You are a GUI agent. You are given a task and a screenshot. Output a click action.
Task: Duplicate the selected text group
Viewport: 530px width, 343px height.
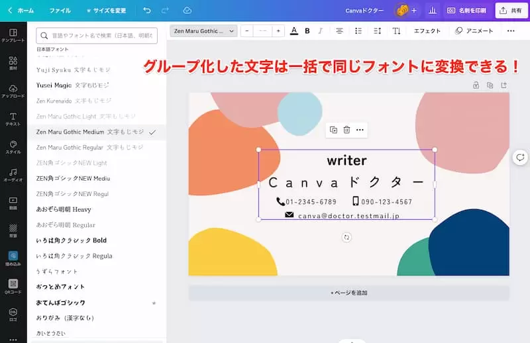(333, 130)
